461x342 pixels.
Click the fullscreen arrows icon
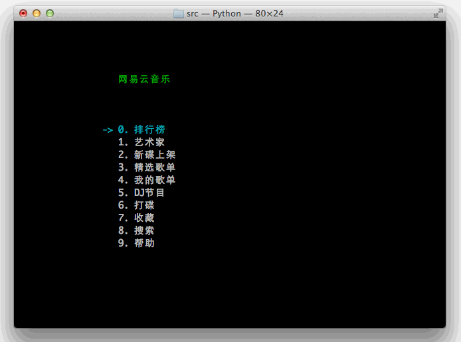(438, 13)
